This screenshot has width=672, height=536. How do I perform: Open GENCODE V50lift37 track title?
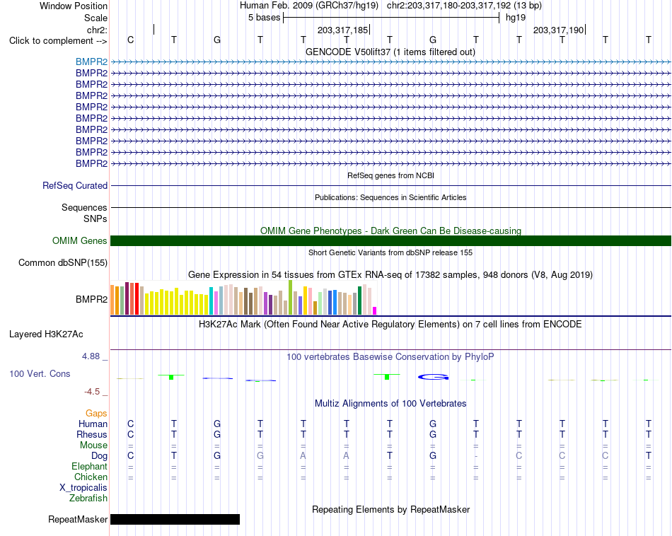click(390, 52)
